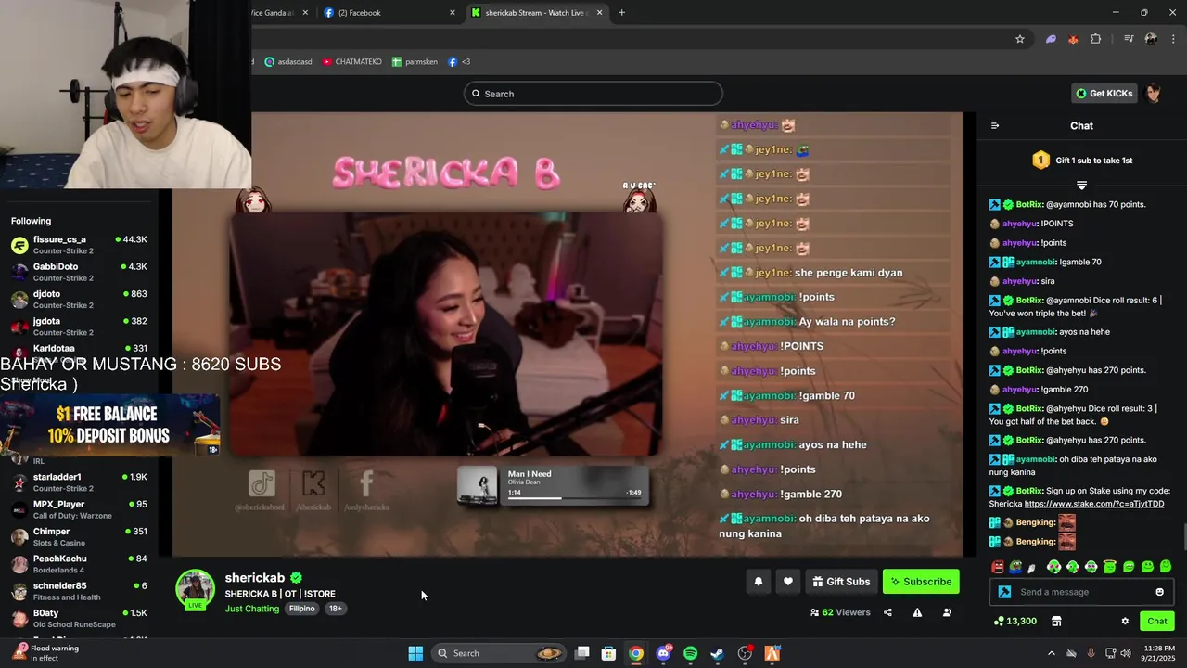Click the stream's TikTok icon overlay
This screenshot has height=668, width=1187.
click(x=262, y=483)
